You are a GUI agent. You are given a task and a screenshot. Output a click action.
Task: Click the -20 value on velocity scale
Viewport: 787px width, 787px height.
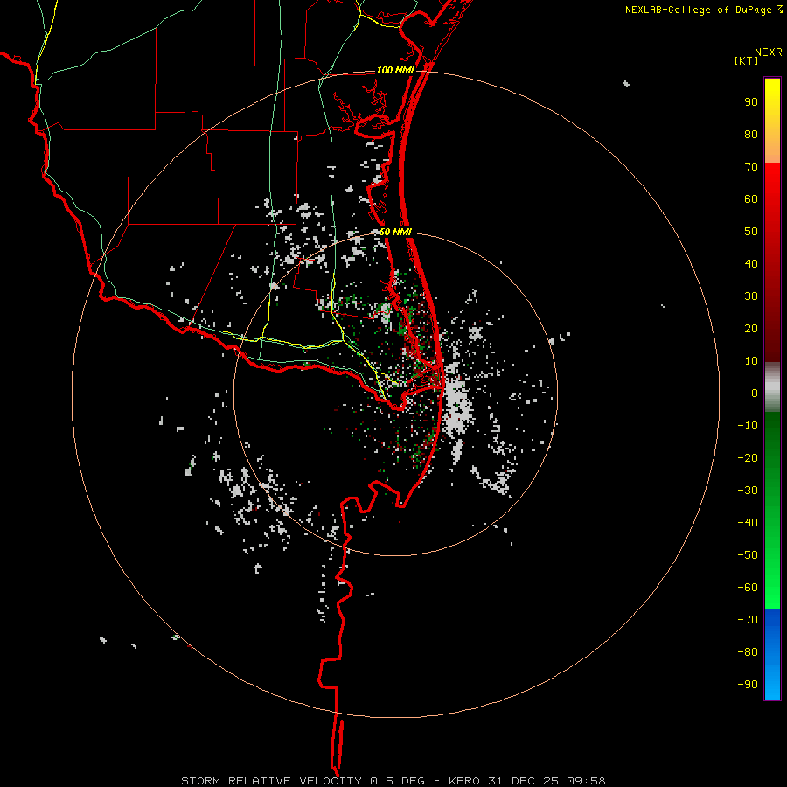748,458
